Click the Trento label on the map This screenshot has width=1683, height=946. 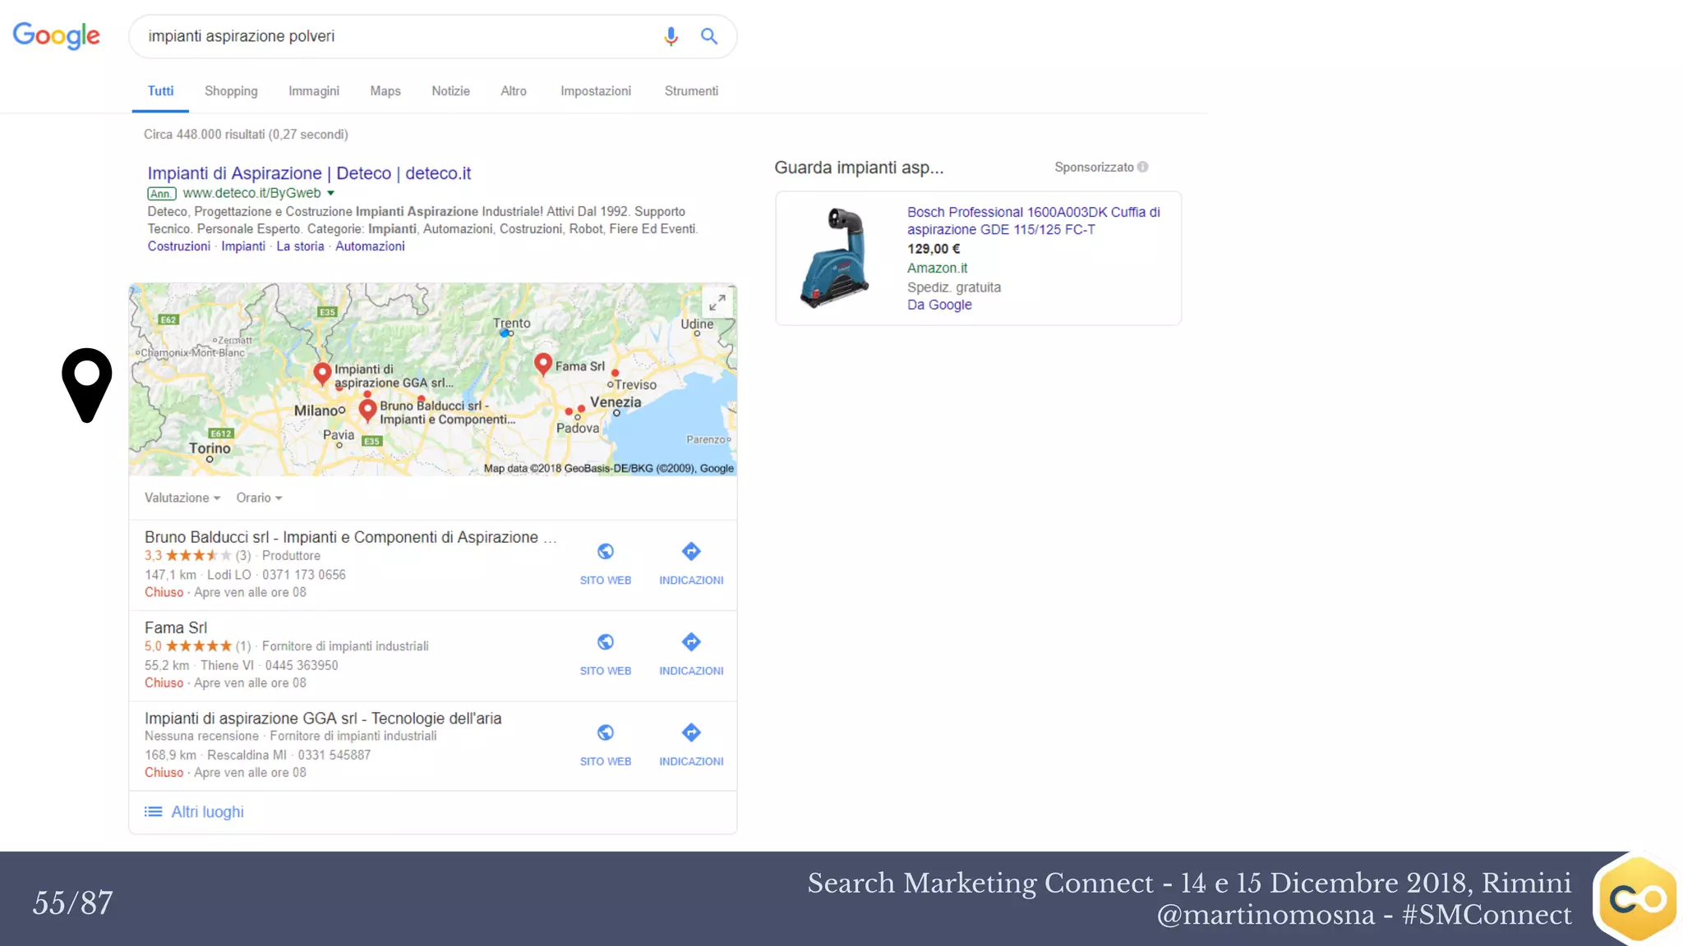(x=512, y=324)
